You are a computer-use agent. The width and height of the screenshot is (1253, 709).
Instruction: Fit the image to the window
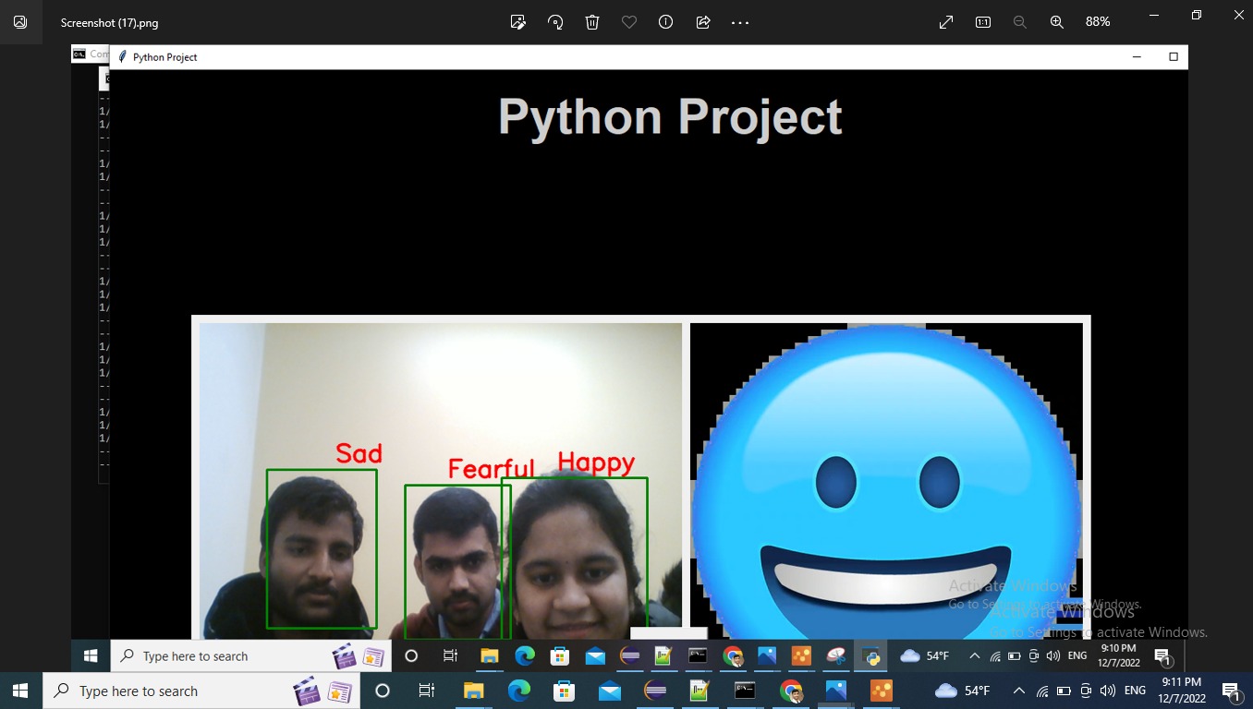click(945, 21)
